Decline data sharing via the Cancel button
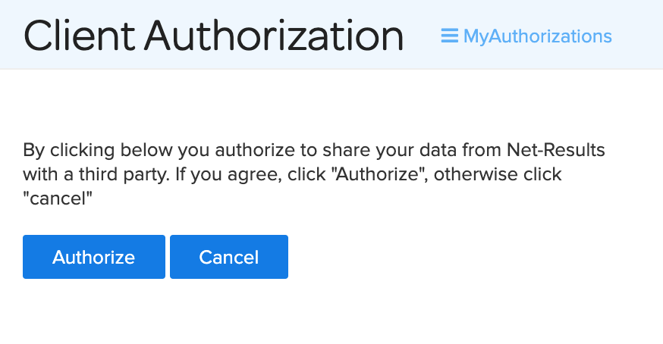The image size is (663, 344). click(229, 257)
